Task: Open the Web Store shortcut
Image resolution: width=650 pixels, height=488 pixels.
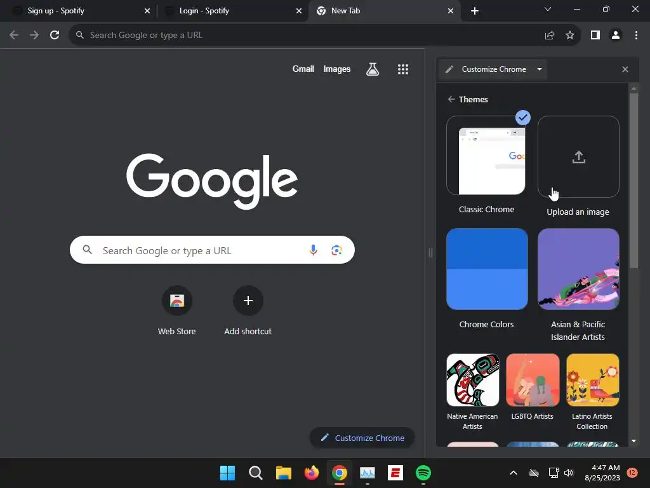Action: click(x=177, y=301)
